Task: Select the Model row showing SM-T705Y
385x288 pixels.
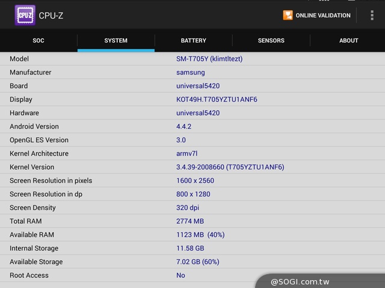Action: (192, 59)
